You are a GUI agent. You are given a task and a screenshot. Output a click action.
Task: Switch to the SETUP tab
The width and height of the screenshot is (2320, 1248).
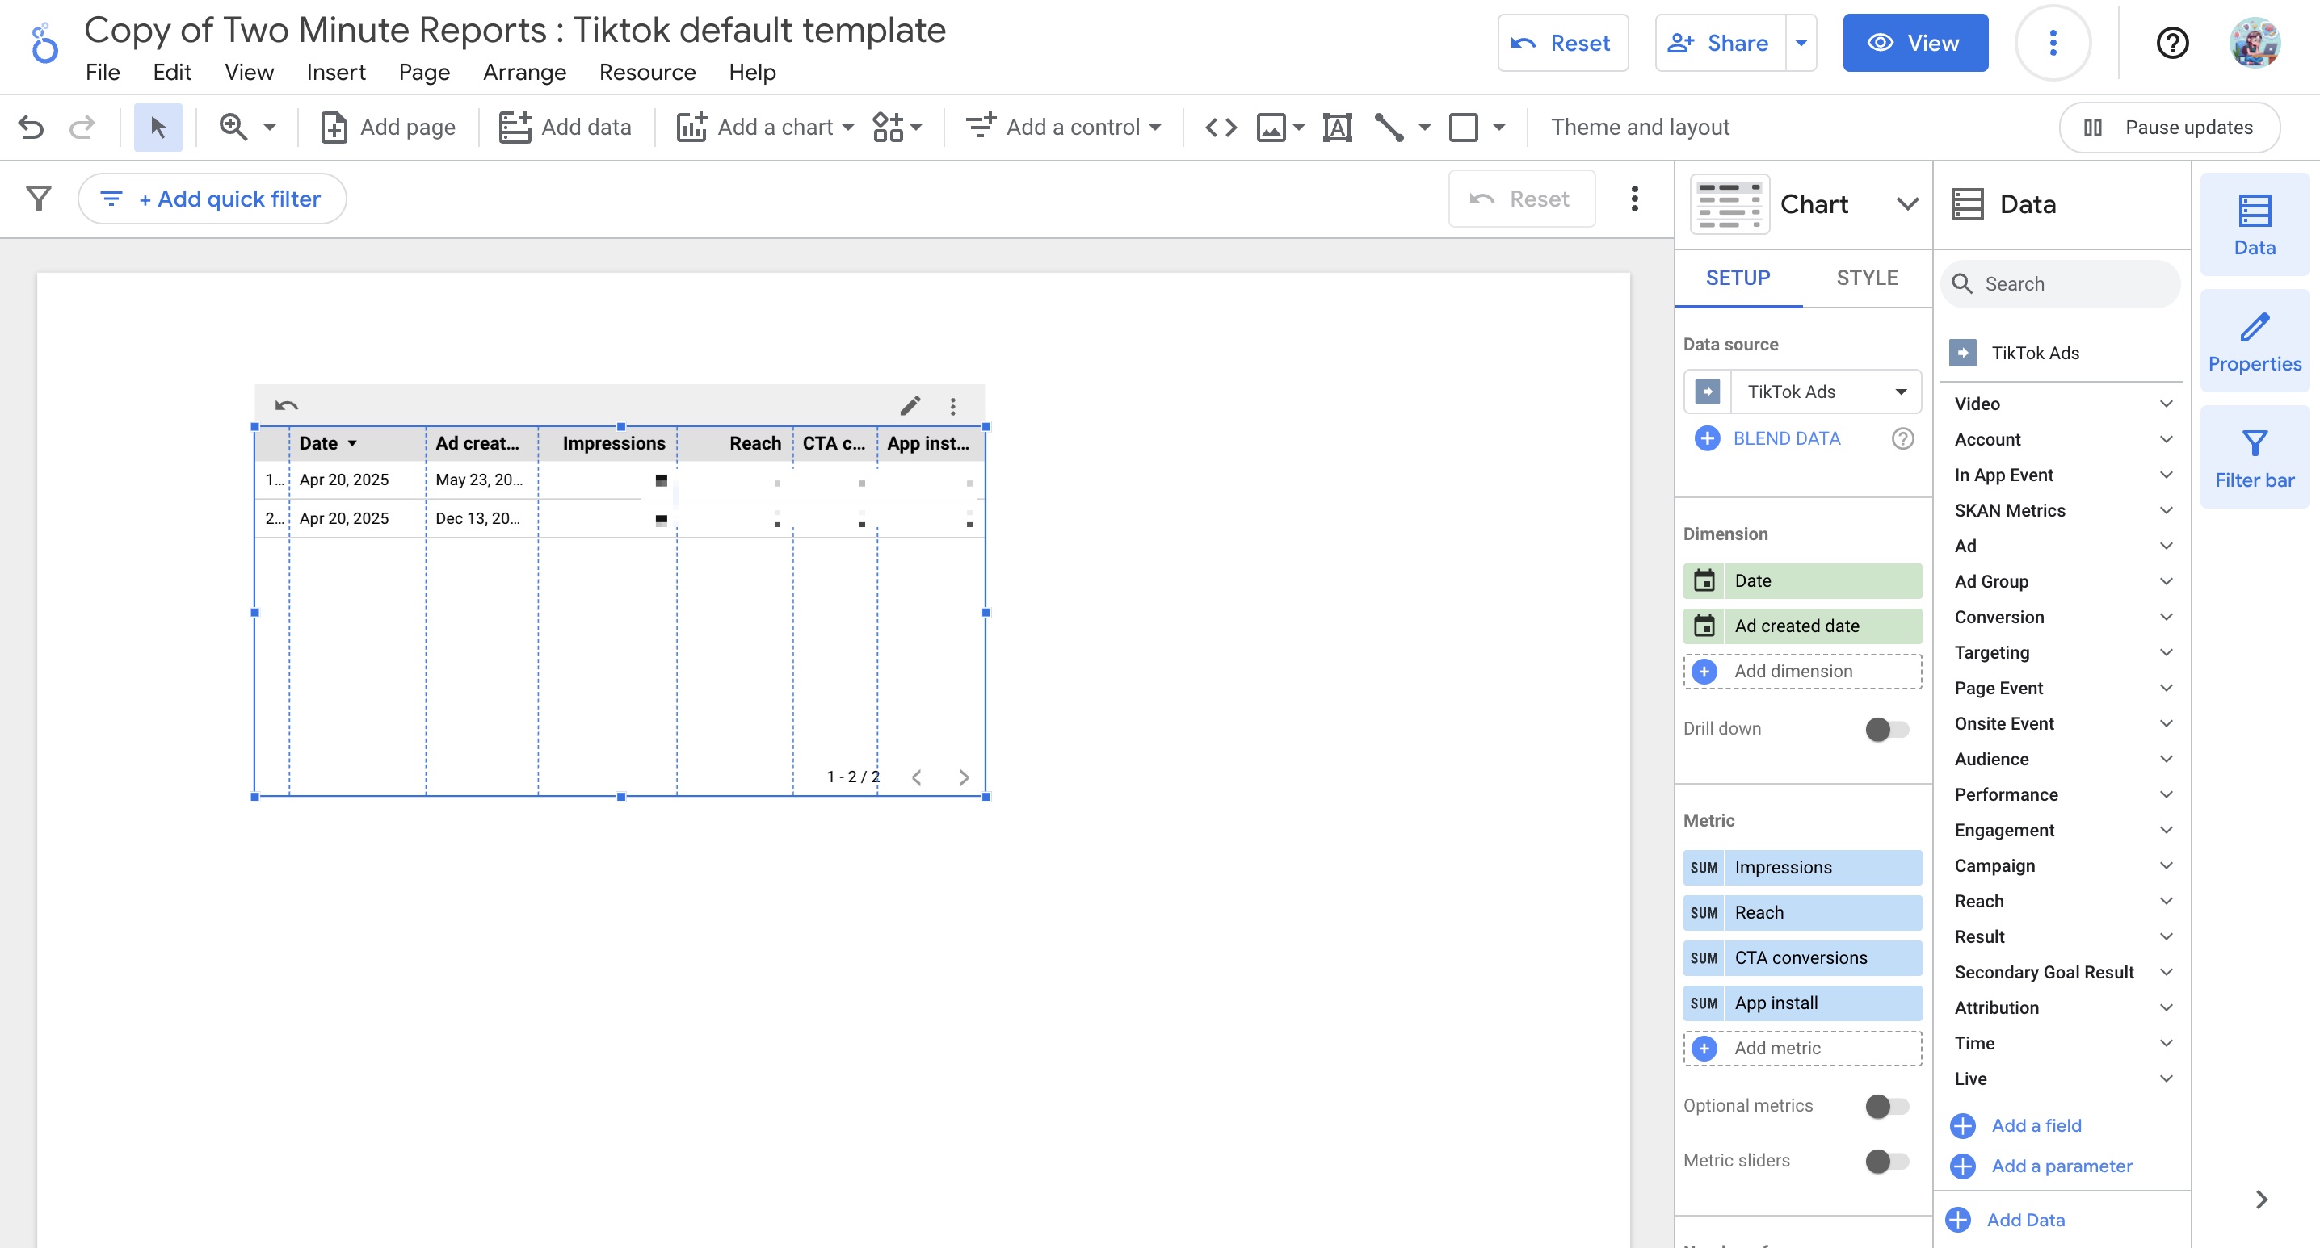(x=1738, y=278)
